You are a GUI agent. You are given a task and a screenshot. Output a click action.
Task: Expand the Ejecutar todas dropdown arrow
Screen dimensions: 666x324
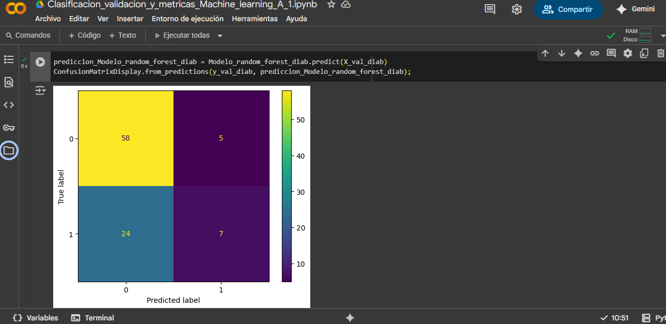point(220,36)
